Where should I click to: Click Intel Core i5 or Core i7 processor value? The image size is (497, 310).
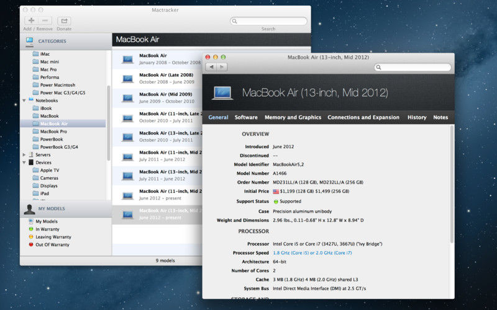click(x=327, y=244)
